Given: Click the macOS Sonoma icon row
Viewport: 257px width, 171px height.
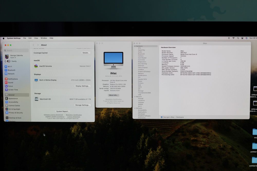Looking at the screenshot, I should pos(62,66).
